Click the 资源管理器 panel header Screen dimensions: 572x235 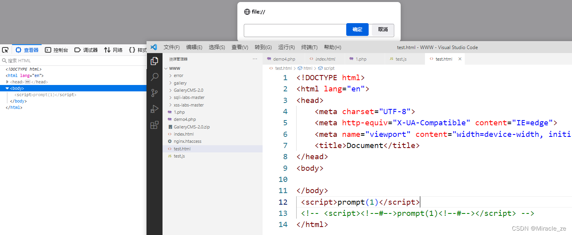[178, 59]
